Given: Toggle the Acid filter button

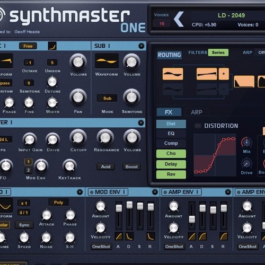Looking at the screenshot, I should pyautogui.click(x=105, y=166).
